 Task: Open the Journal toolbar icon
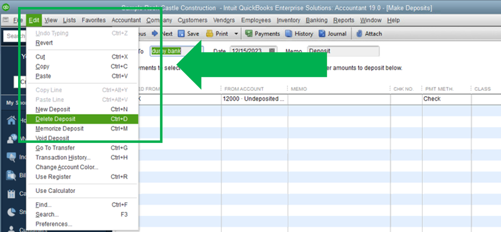322,34
